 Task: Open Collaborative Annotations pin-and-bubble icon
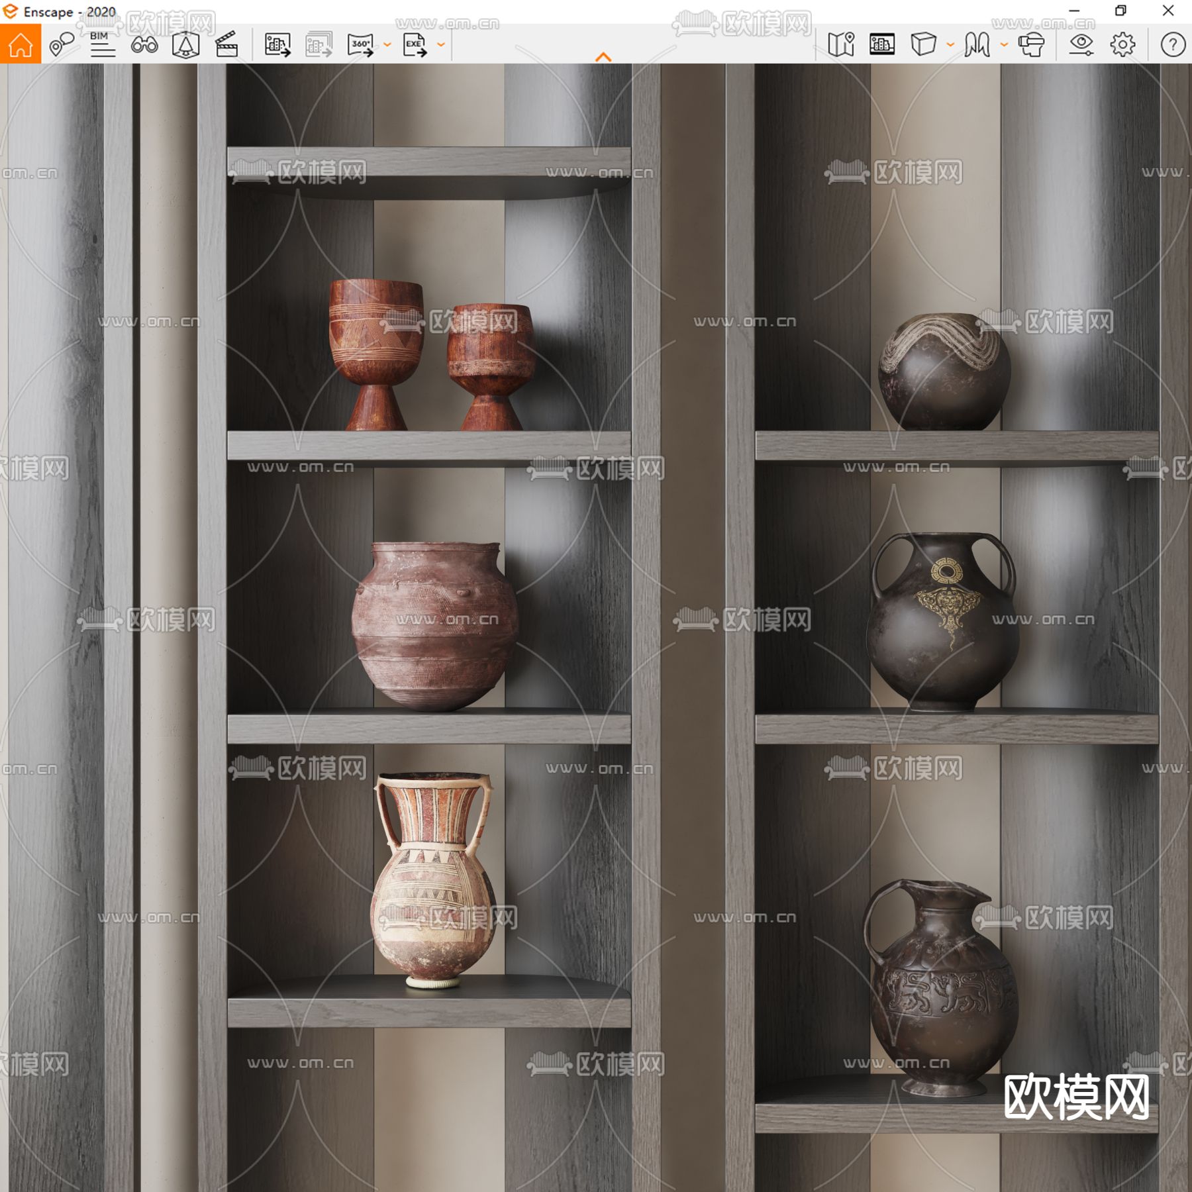pyautogui.click(x=62, y=44)
